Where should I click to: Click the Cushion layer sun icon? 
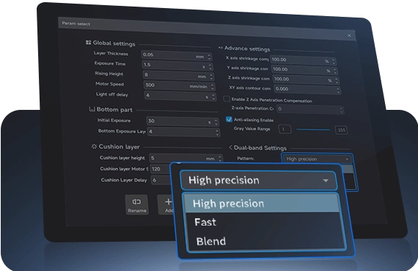[94, 146]
